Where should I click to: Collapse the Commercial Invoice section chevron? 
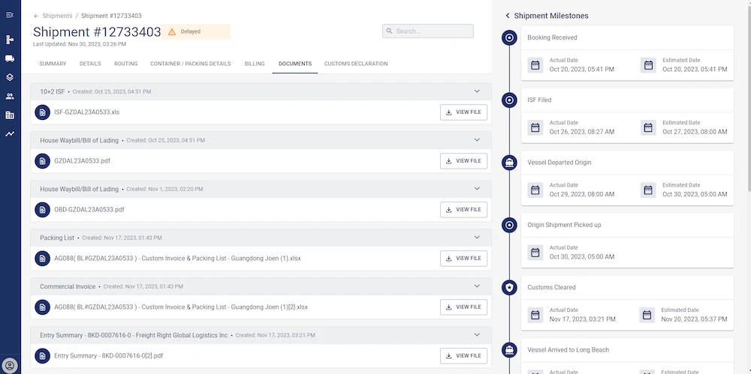[477, 286]
